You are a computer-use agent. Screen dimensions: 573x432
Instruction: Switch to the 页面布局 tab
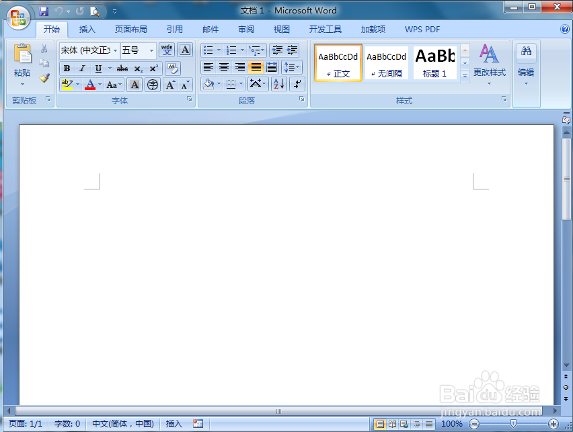131,29
